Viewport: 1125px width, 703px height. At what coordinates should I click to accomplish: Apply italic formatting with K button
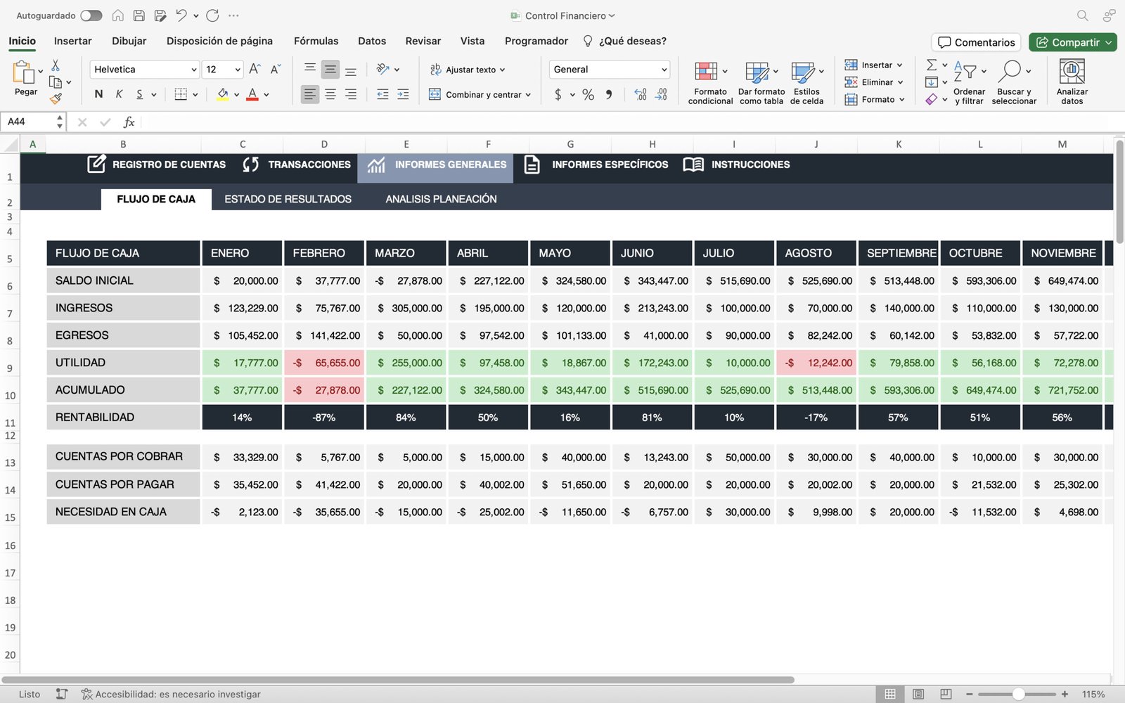click(x=119, y=94)
